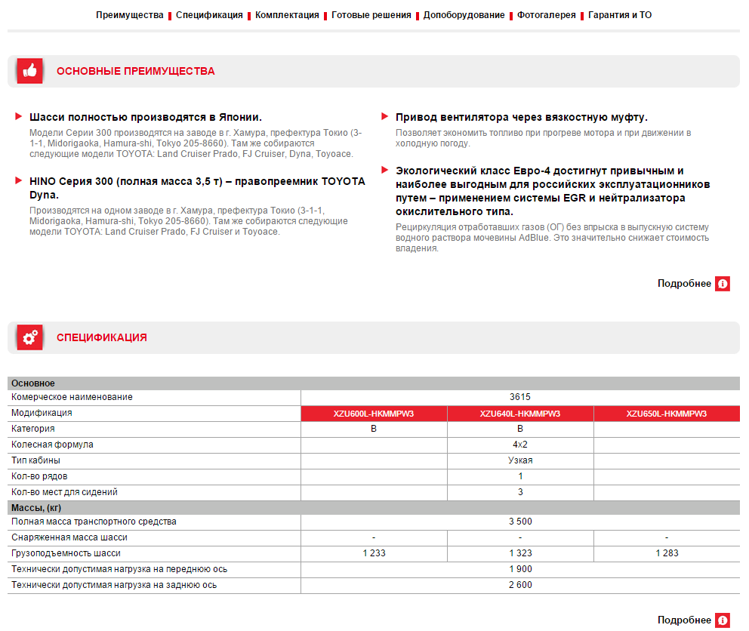Click red arrow beside Шасси полностью производятся

point(18,117)
